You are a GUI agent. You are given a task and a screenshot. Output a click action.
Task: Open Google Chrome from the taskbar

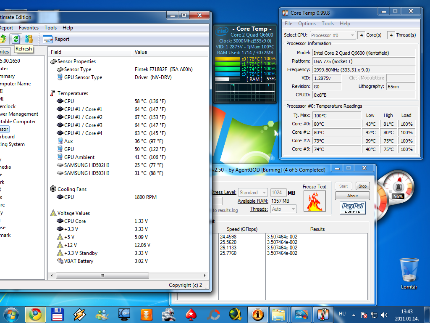(x=35, y=315)
